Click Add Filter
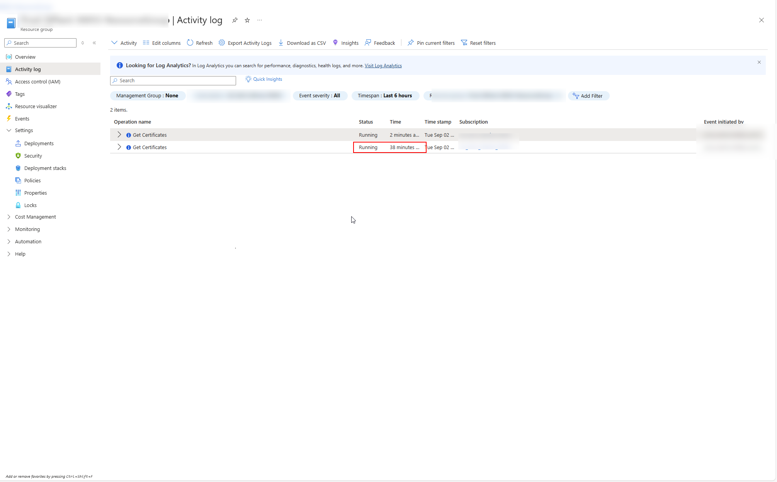 click(588, 95)
